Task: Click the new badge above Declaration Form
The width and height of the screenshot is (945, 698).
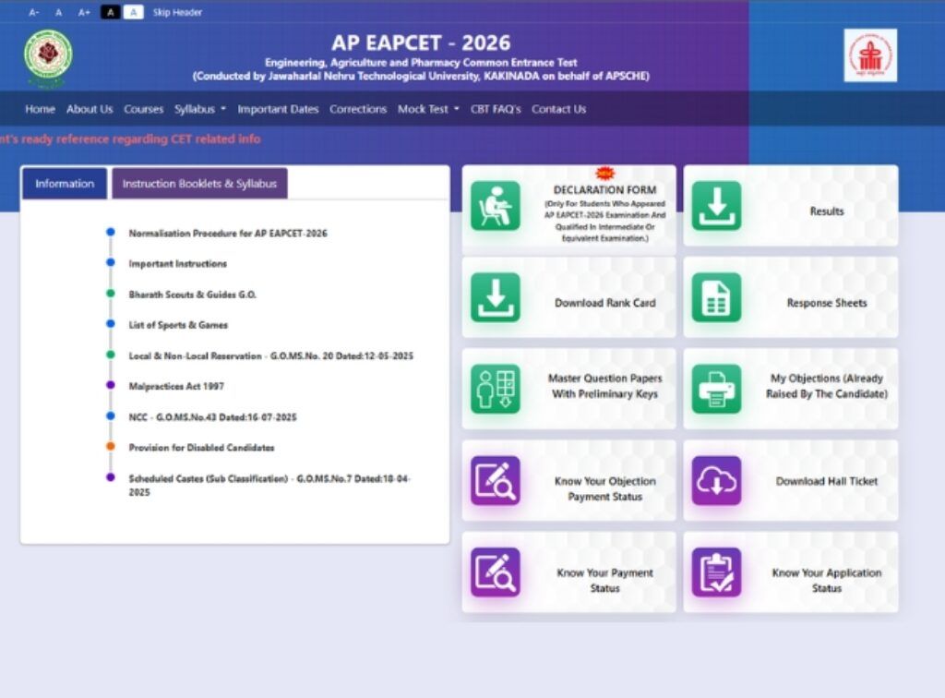Action: coord(604,174)
